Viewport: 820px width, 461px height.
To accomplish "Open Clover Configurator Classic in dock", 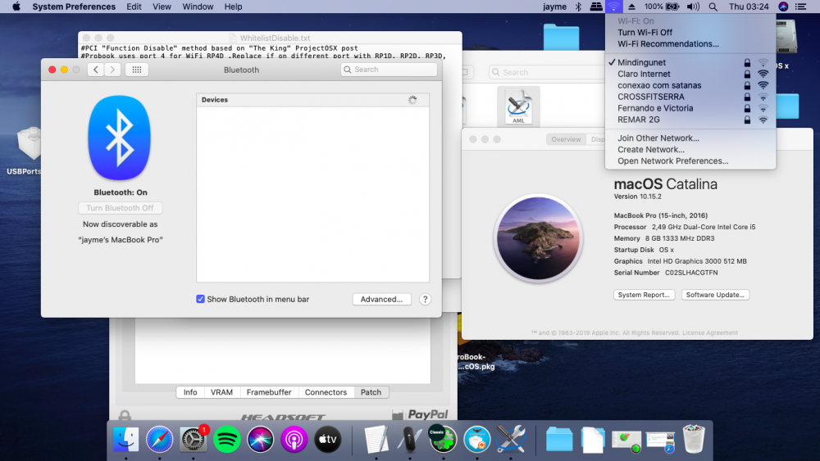I will click(443, 440).
